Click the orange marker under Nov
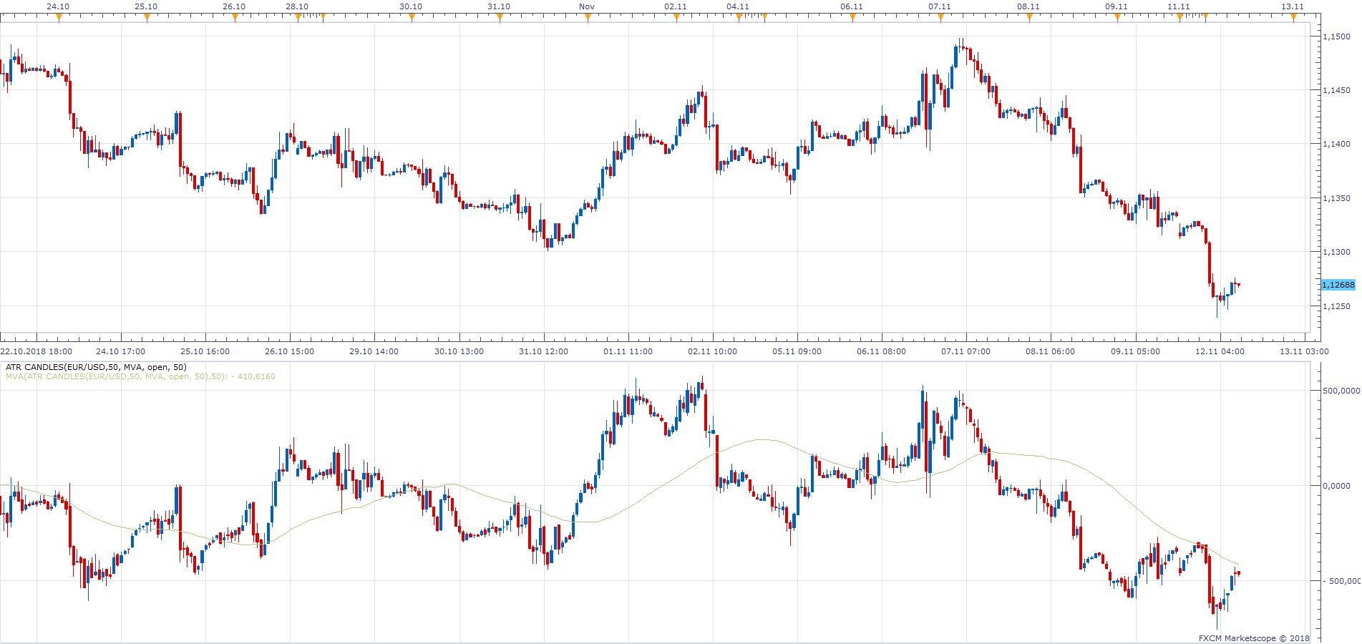Screen dimensions: 1362x644 (588, 18)
